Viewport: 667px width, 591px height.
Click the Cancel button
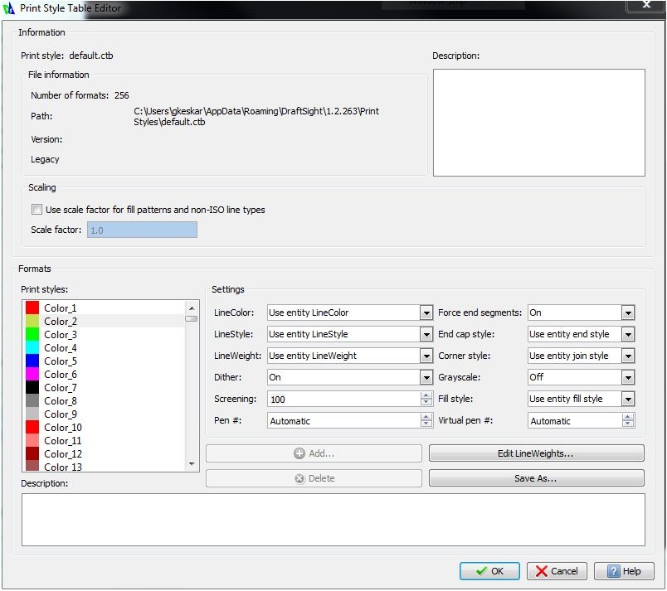pos(557,571)
